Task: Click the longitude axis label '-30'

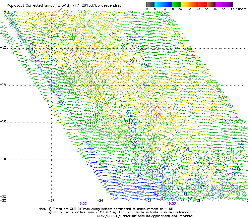Action: 3,201
